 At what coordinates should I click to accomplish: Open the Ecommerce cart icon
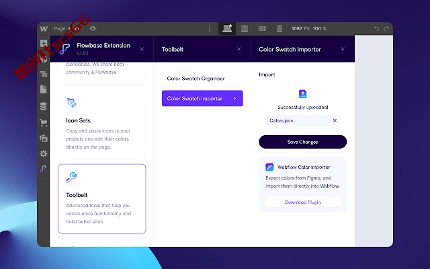click(x=43, y=122)
